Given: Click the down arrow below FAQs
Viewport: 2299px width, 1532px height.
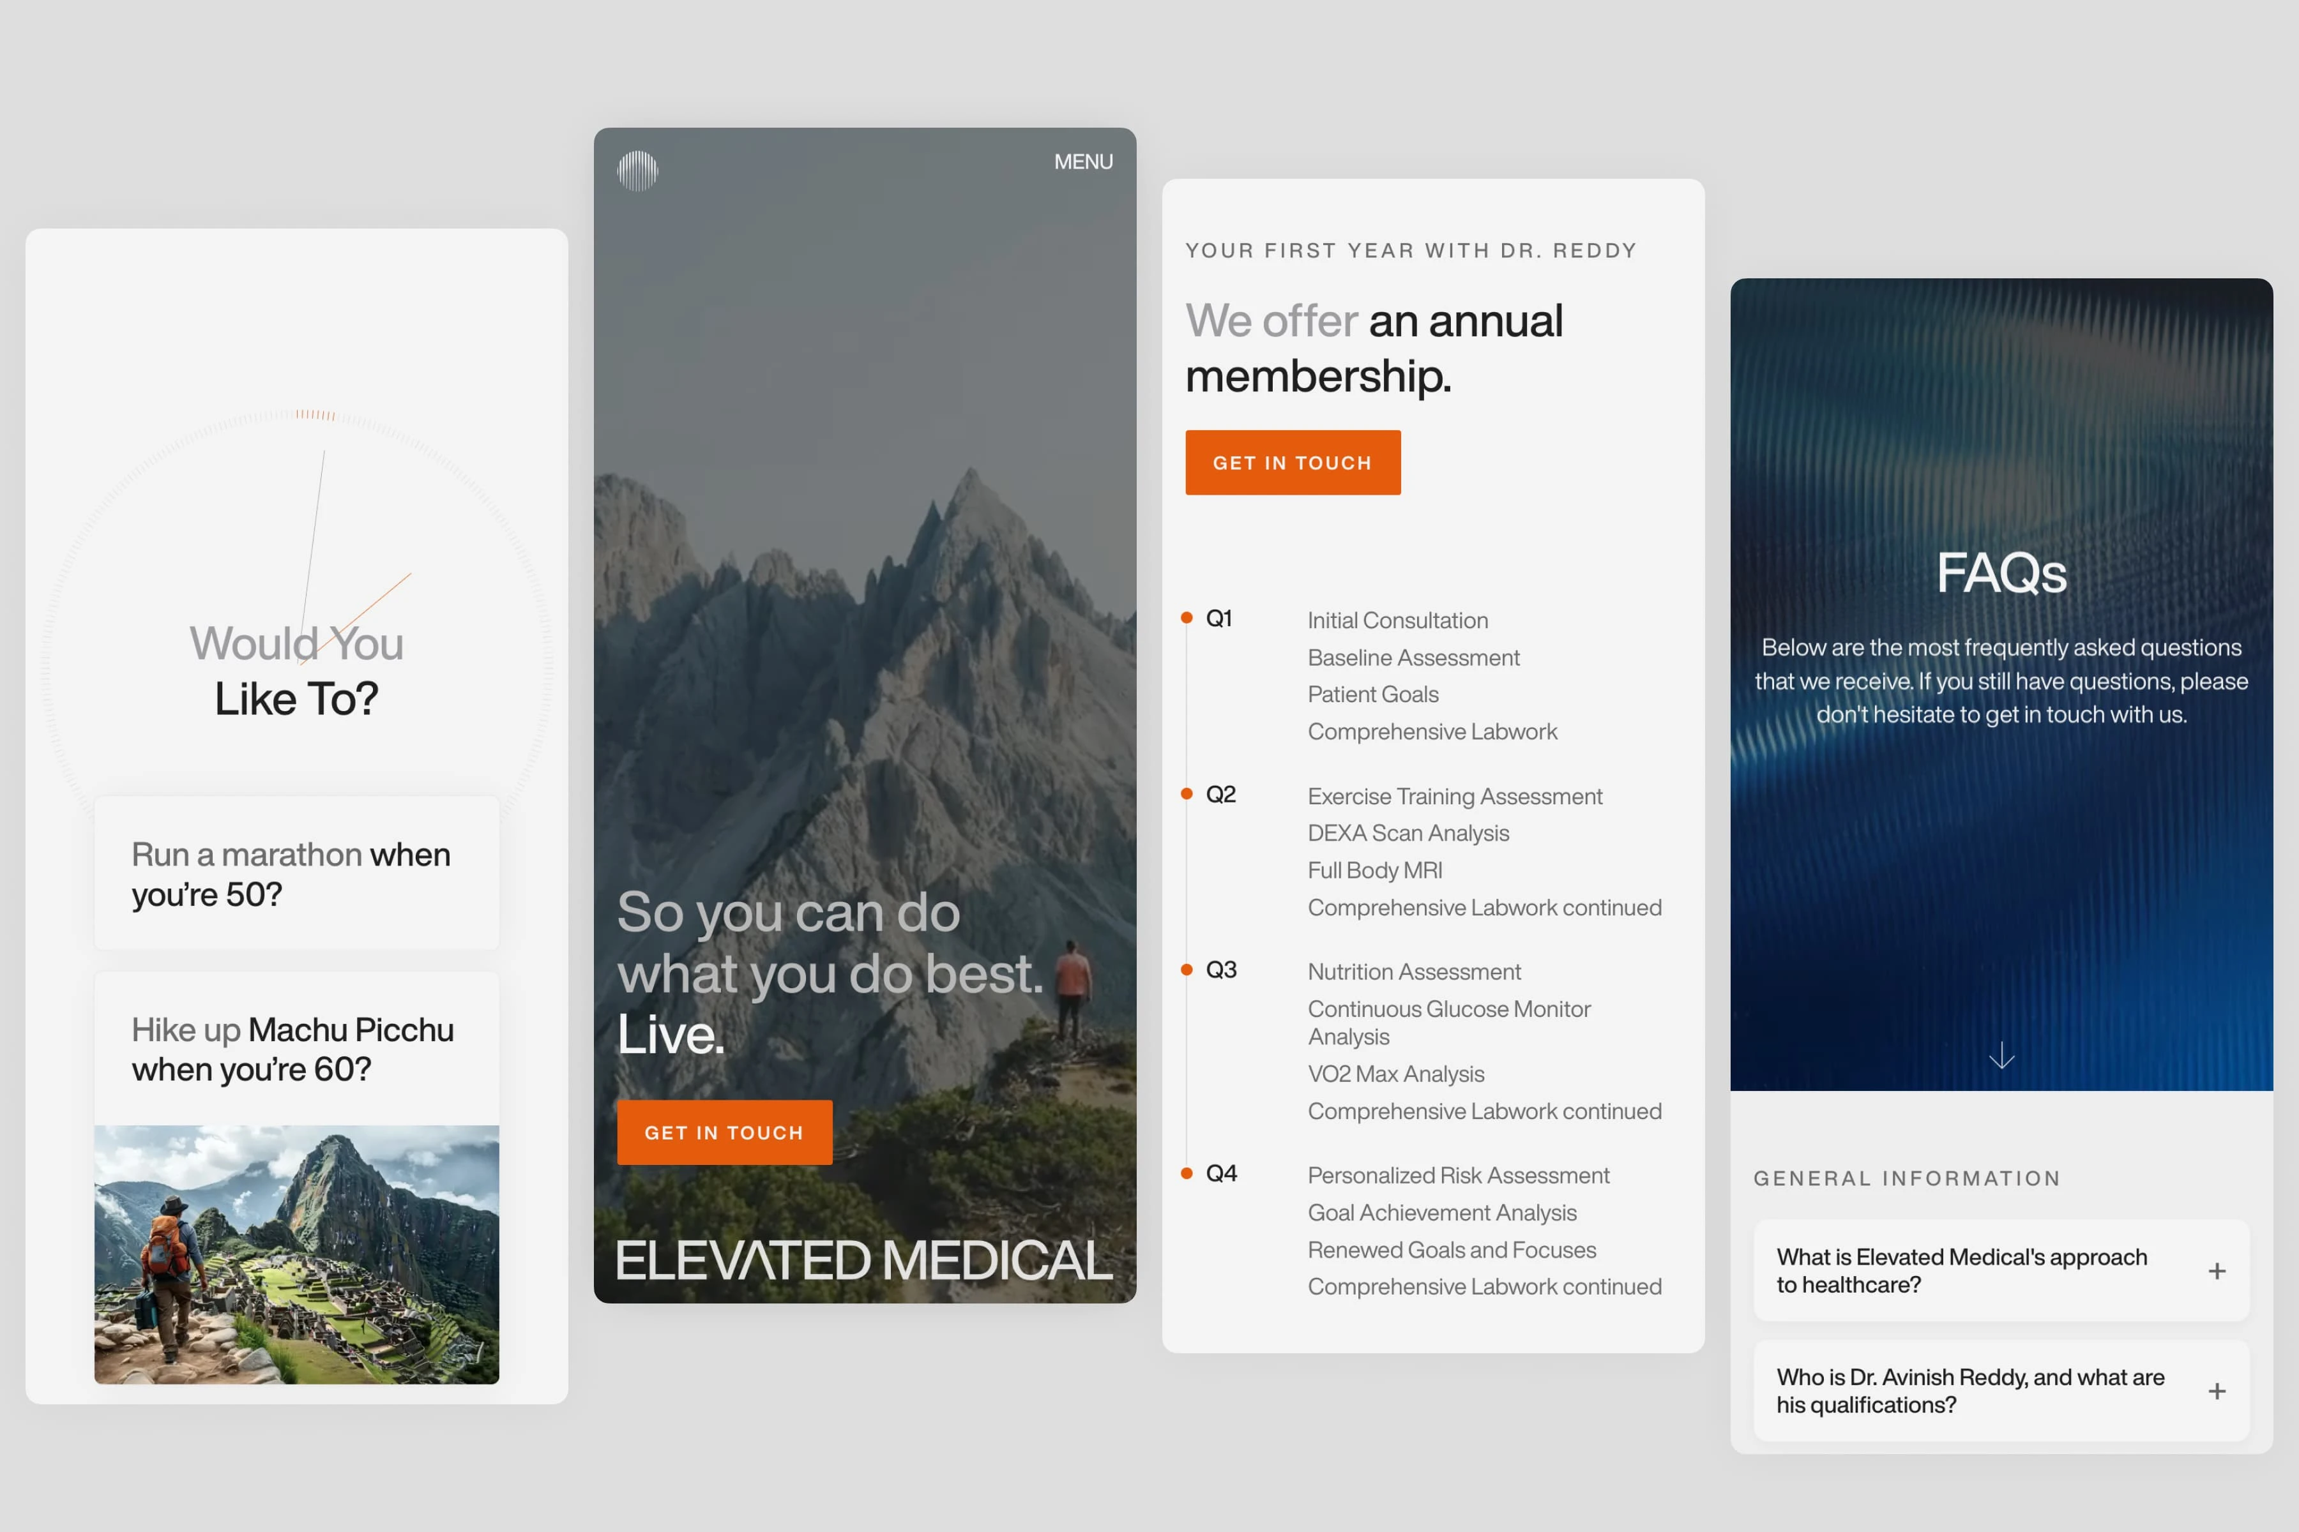Looking at the screenshot, I should pyautogui.click(x=2001, y=1055).
